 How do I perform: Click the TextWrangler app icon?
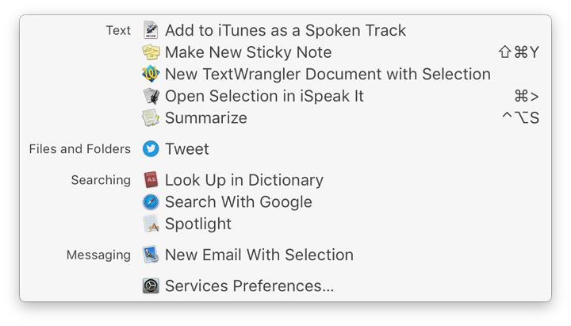[151, 74]
